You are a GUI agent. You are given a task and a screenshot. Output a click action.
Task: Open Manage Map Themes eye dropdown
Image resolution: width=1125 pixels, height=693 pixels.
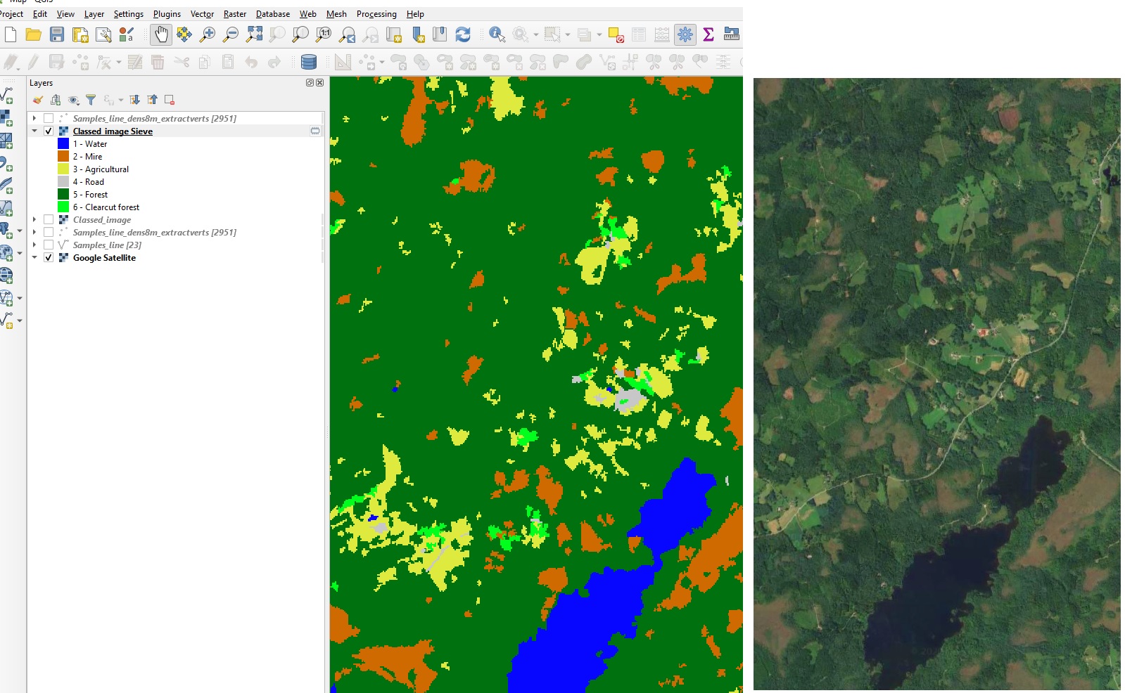[73, 100]
